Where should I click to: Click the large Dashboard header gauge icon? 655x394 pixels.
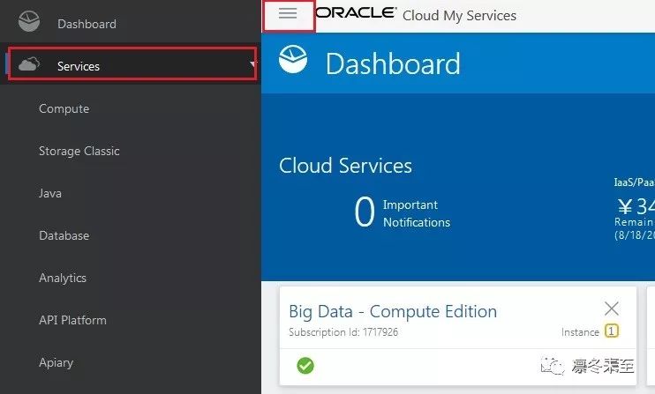click(x=293, y=59)
